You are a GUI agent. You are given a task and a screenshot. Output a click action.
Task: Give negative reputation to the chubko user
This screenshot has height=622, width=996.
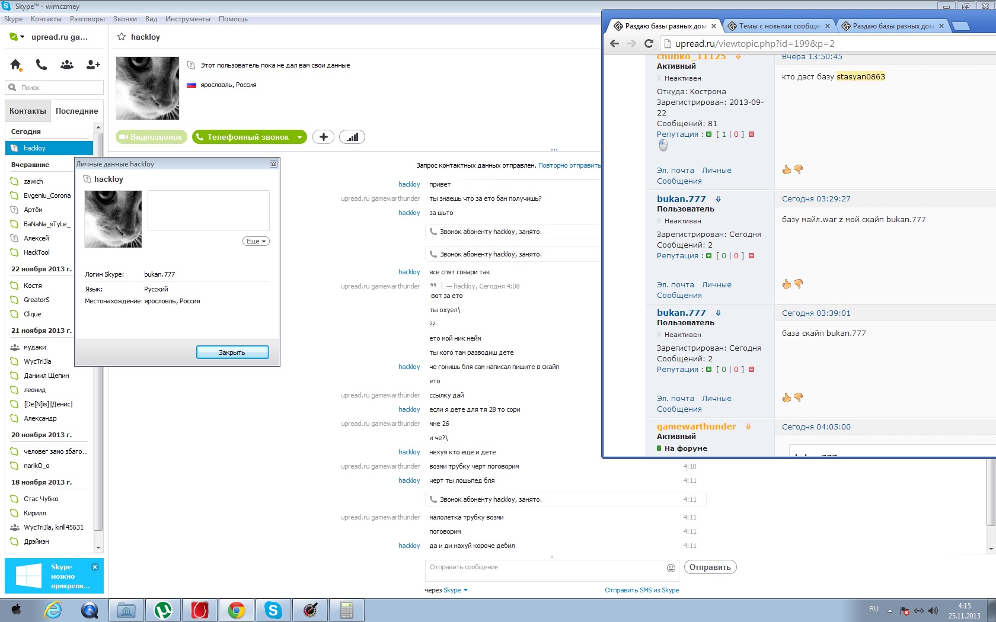pyautogui.click(x=751, y=134)
